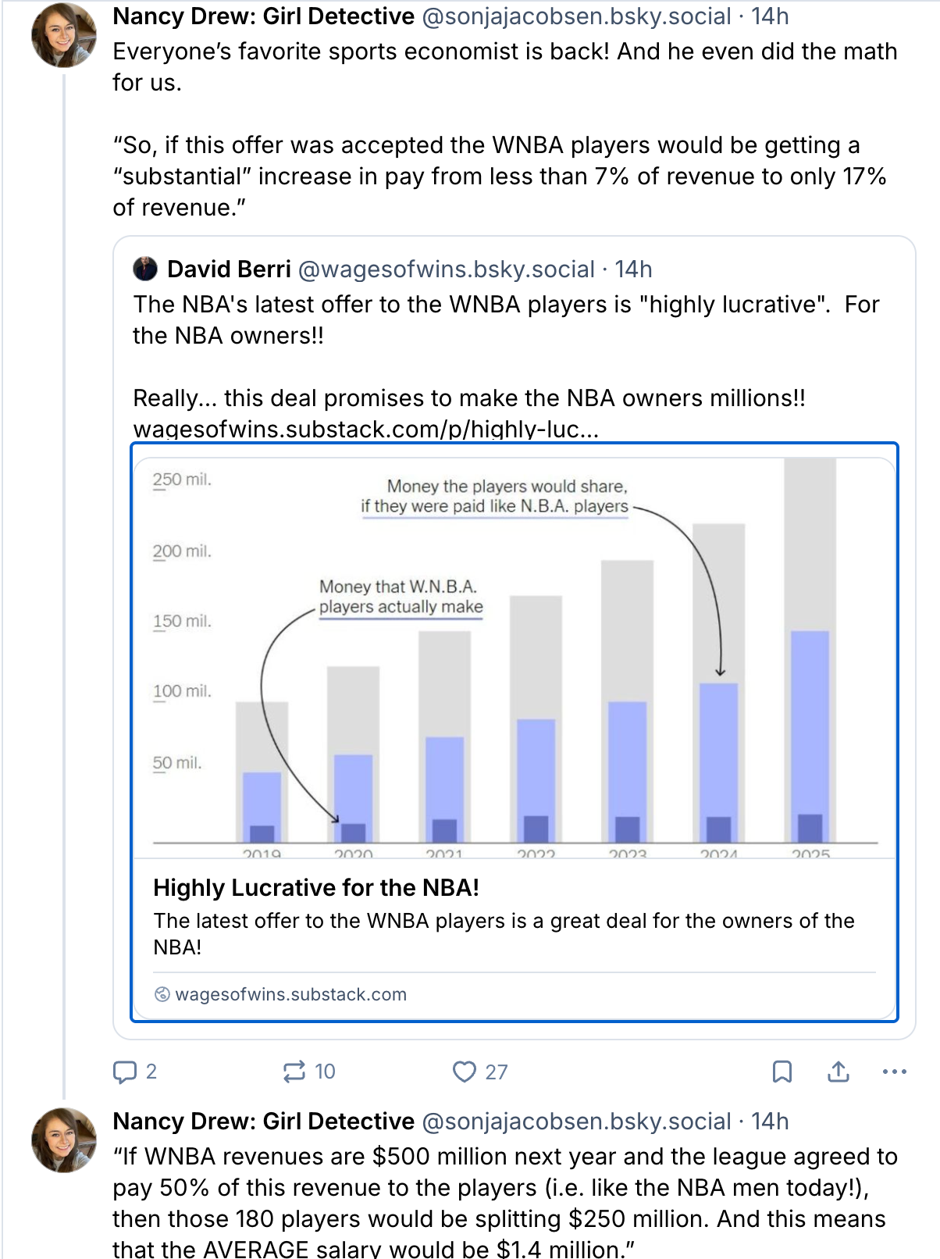Open the wagesofwins.substack.com/p/highly-luc... link
The width and height of the screenshot is (940, 1259).
[x=365, y=430]
